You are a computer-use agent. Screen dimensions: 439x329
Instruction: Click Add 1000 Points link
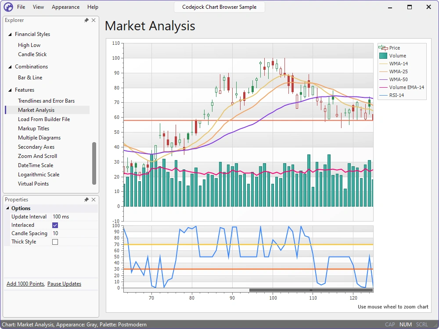(x=25, y=284)
